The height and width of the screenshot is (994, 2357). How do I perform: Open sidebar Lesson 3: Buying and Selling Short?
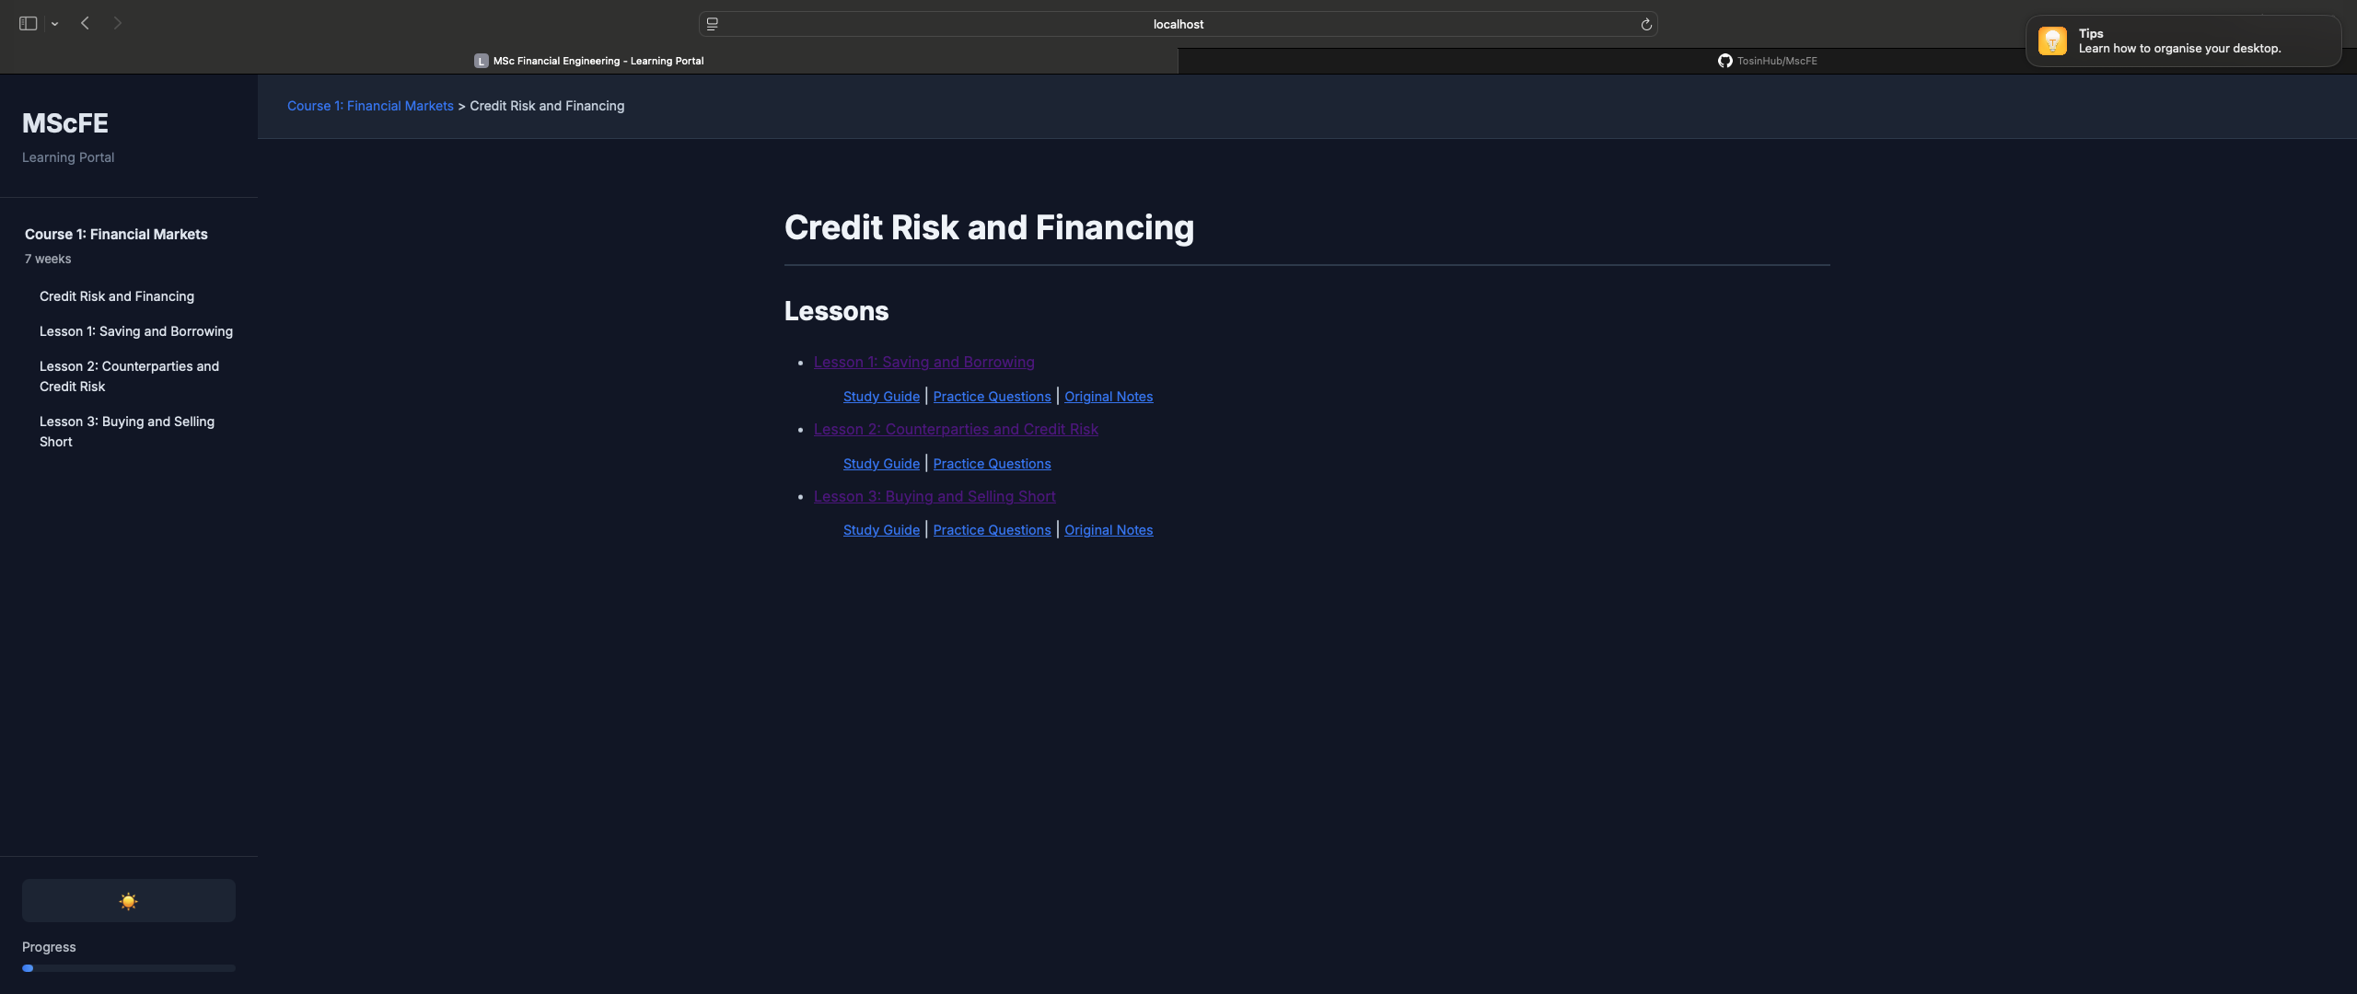(x=127, y=432)
